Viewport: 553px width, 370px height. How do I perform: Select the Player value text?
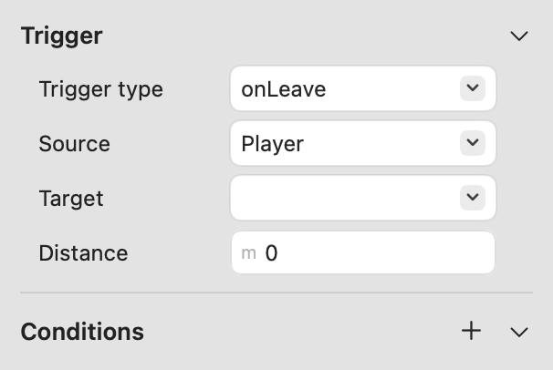pyautogui.click(x=272, y=144)
